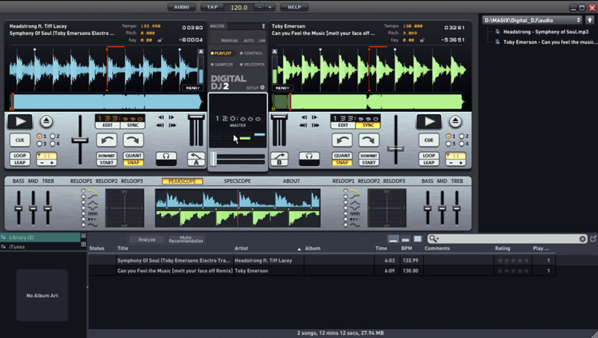Click the TAP tempo button
The width and height of the screenshot is (598, 338).
click(x=212, y=7)
